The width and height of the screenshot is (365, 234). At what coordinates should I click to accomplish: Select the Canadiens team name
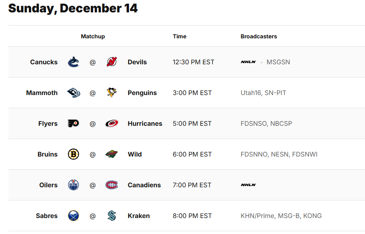(x=144, y=185)
